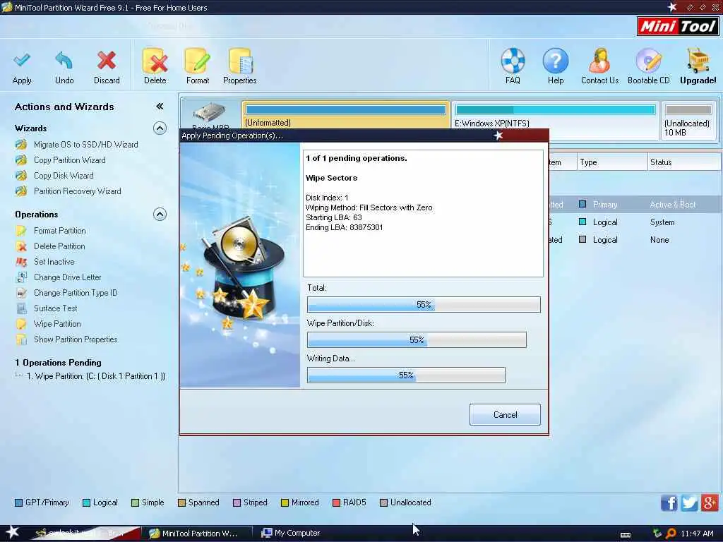
Task: Open the Google Plus icon
Action: coord(710,502)
